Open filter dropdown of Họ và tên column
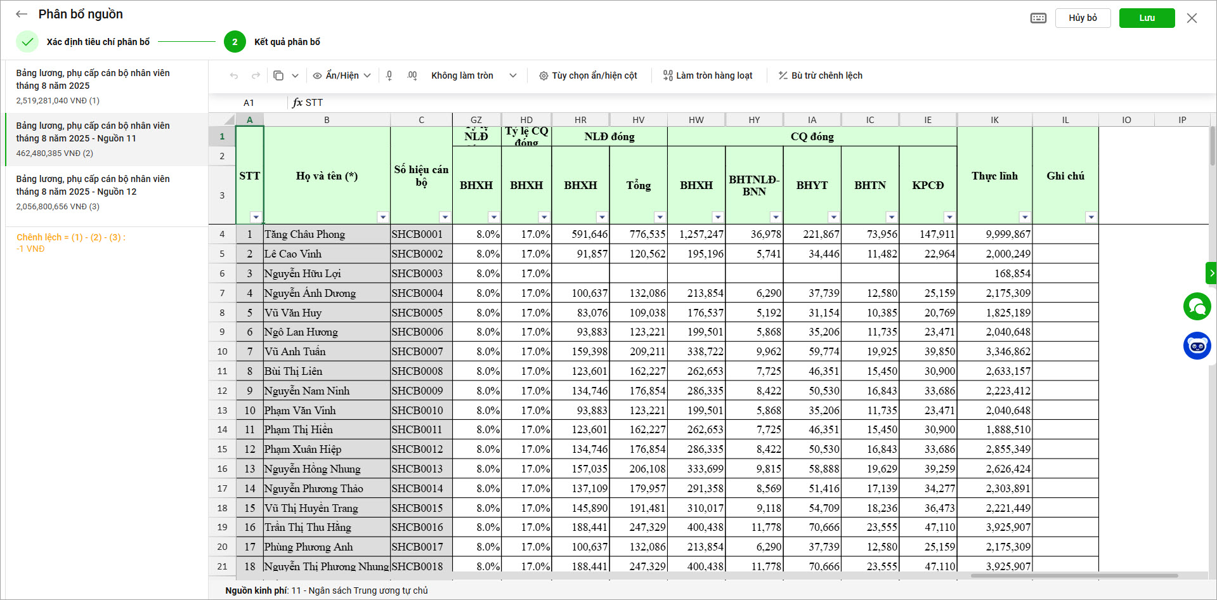Viewport: 1217px width, 600px height. (x=382, y=217)
